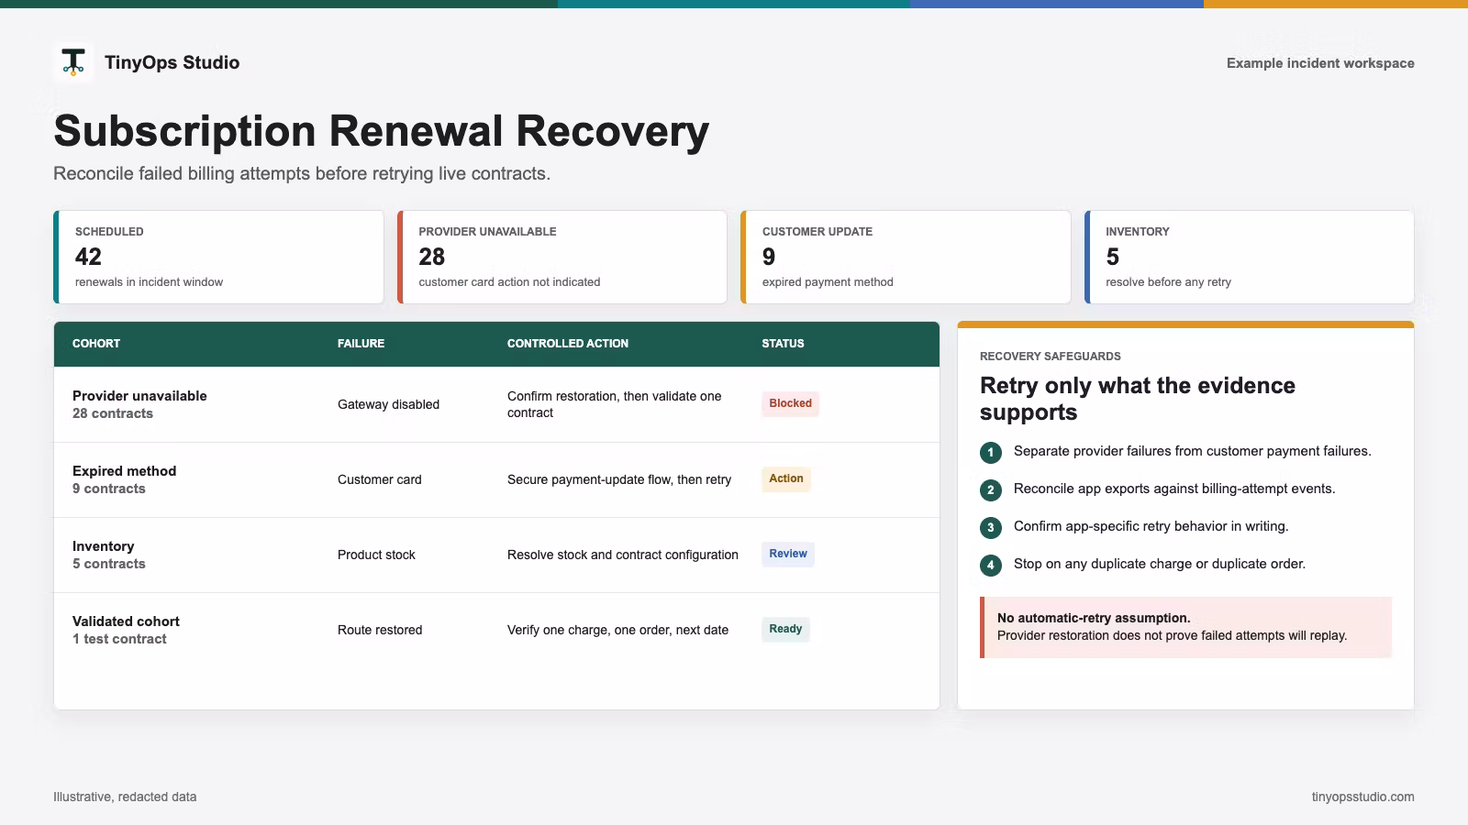
Task: Sort by the Status column header
Action: (x=783, y=344)
